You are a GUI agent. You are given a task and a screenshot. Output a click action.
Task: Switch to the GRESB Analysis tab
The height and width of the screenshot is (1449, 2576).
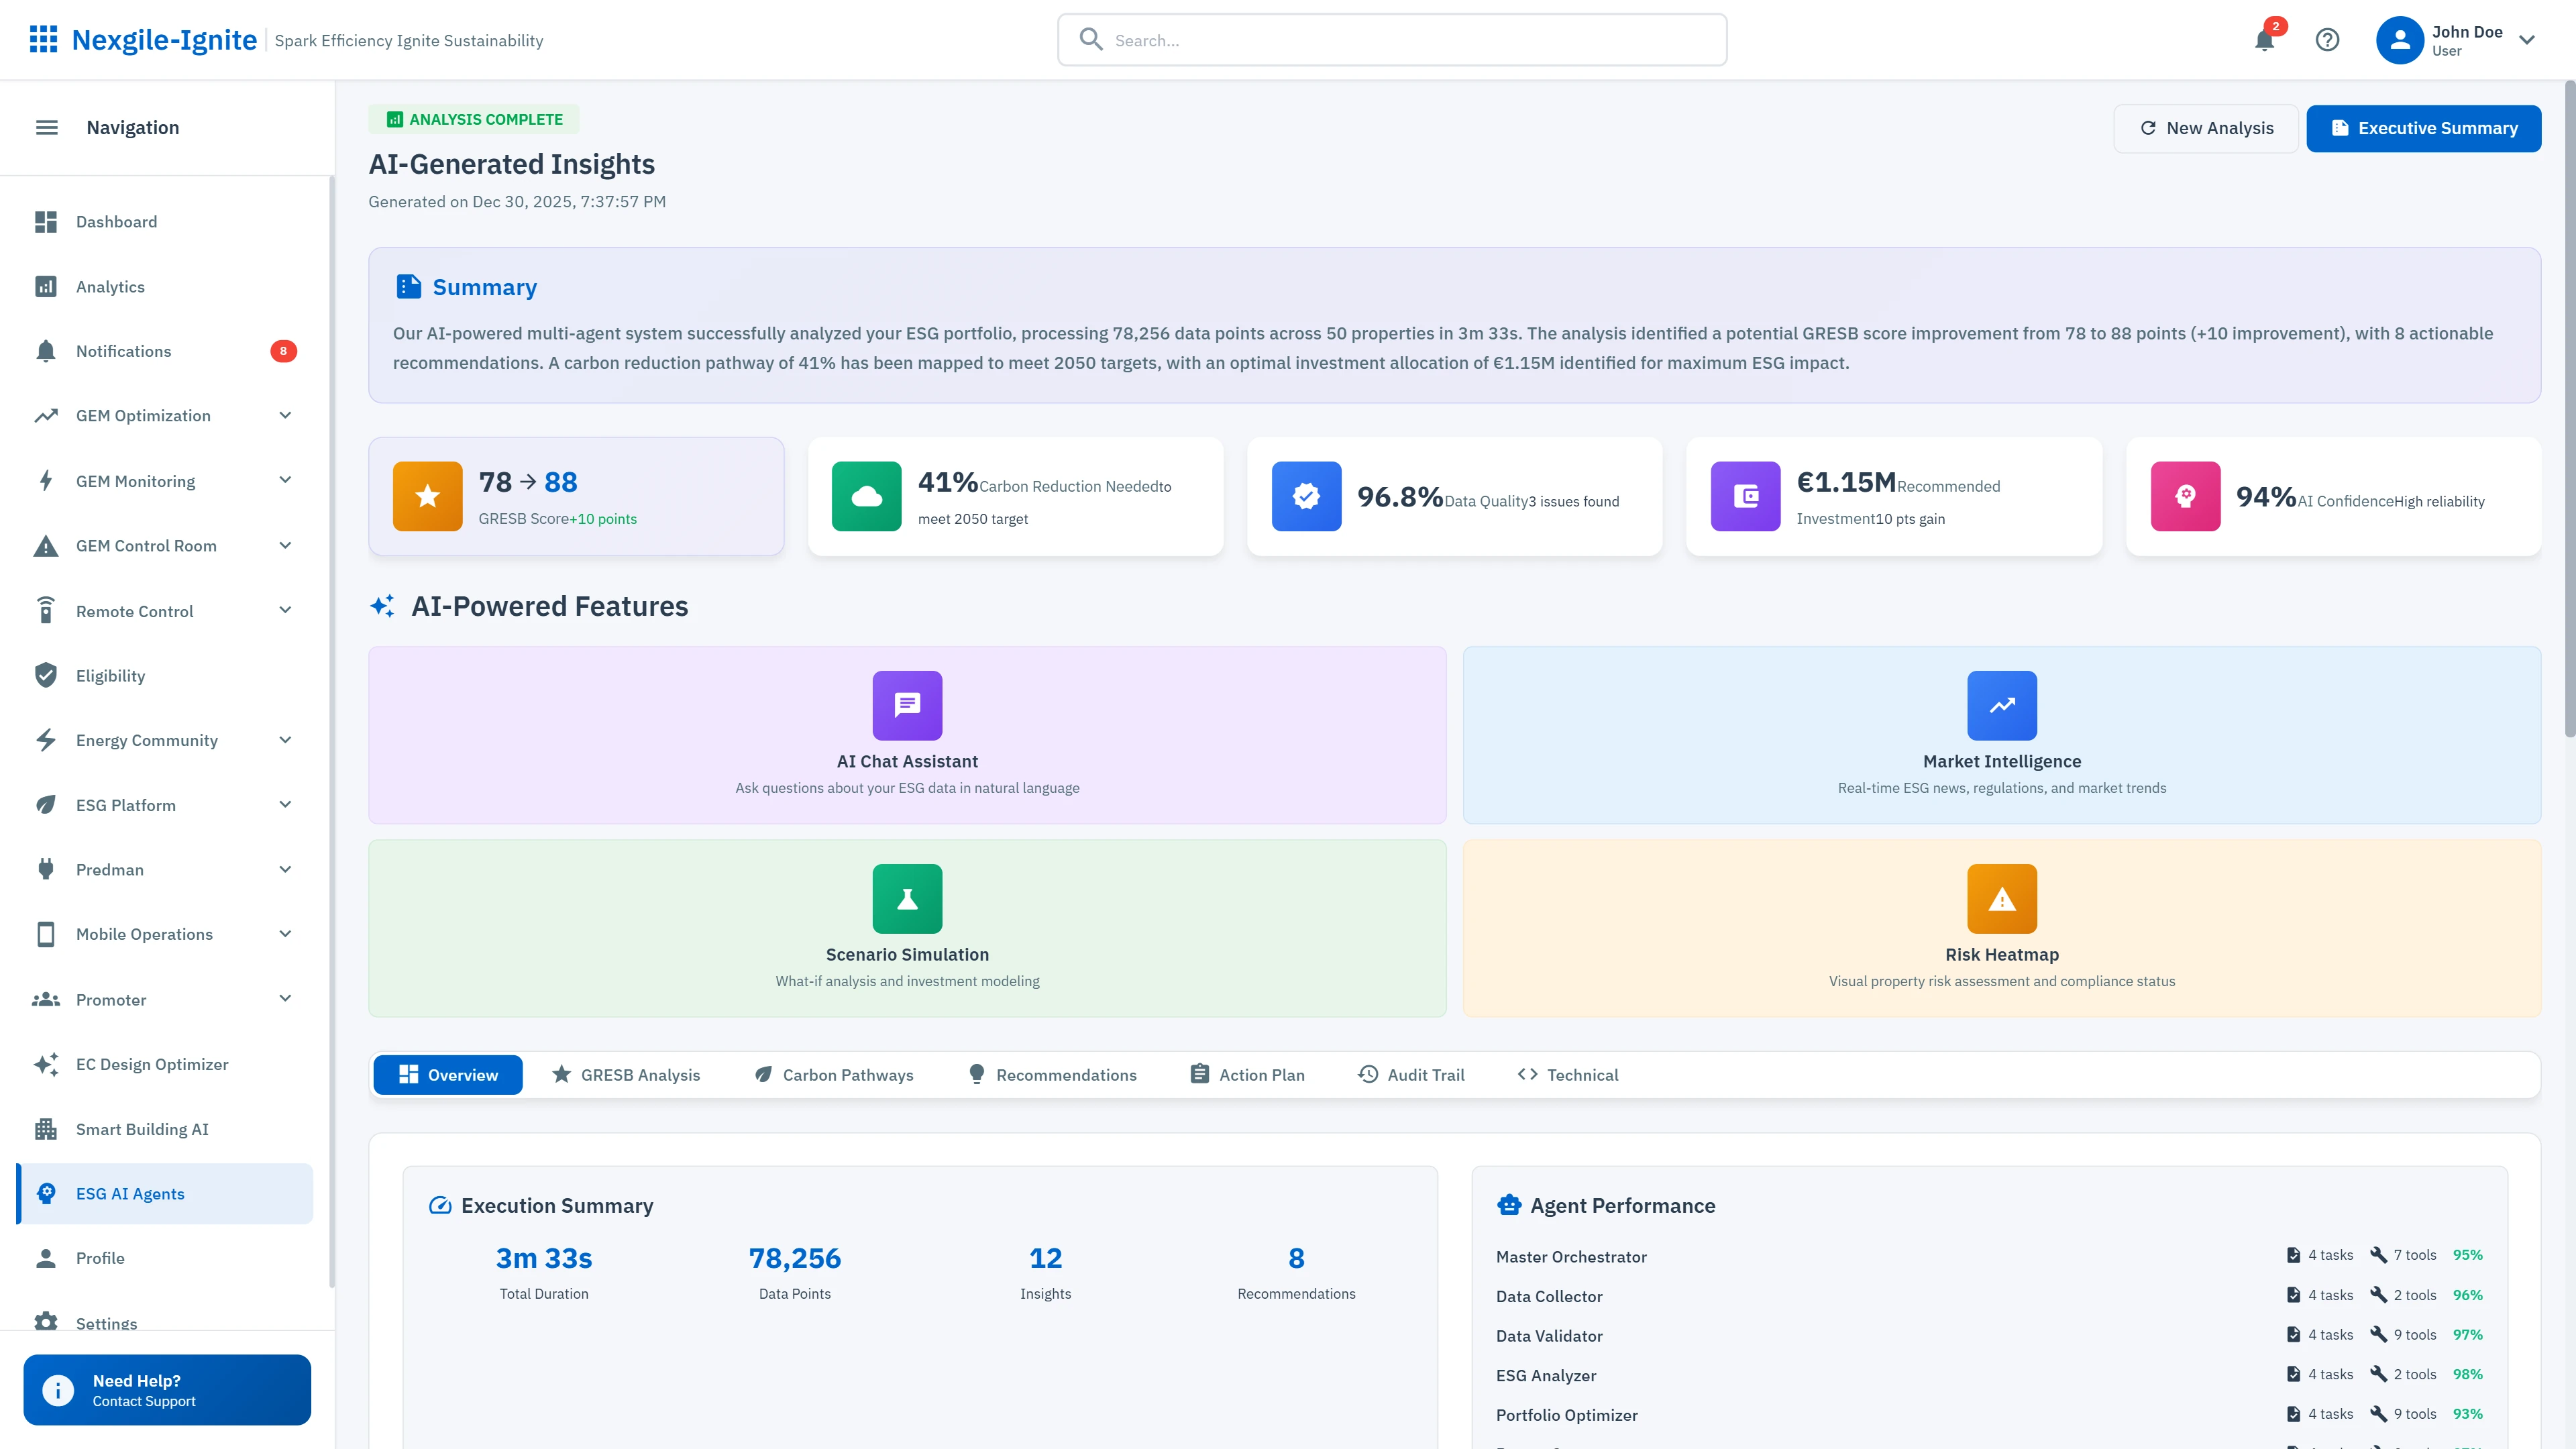click(626, 1074)
